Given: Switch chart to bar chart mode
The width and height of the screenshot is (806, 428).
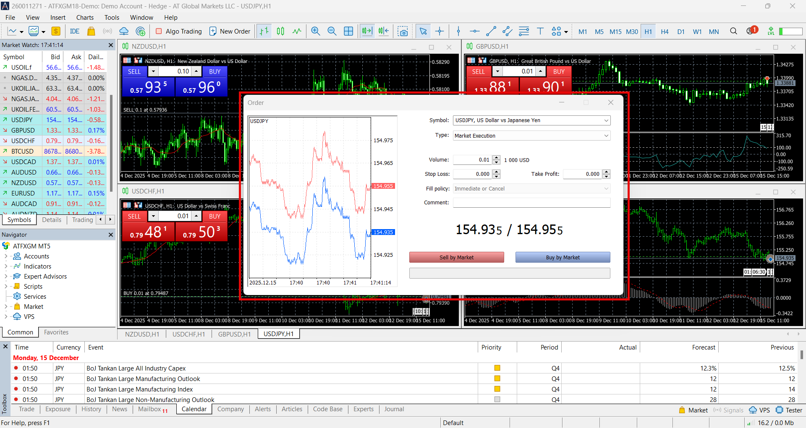Looking at the screenshot, I should pyautogui.click(x=264, y=31).
